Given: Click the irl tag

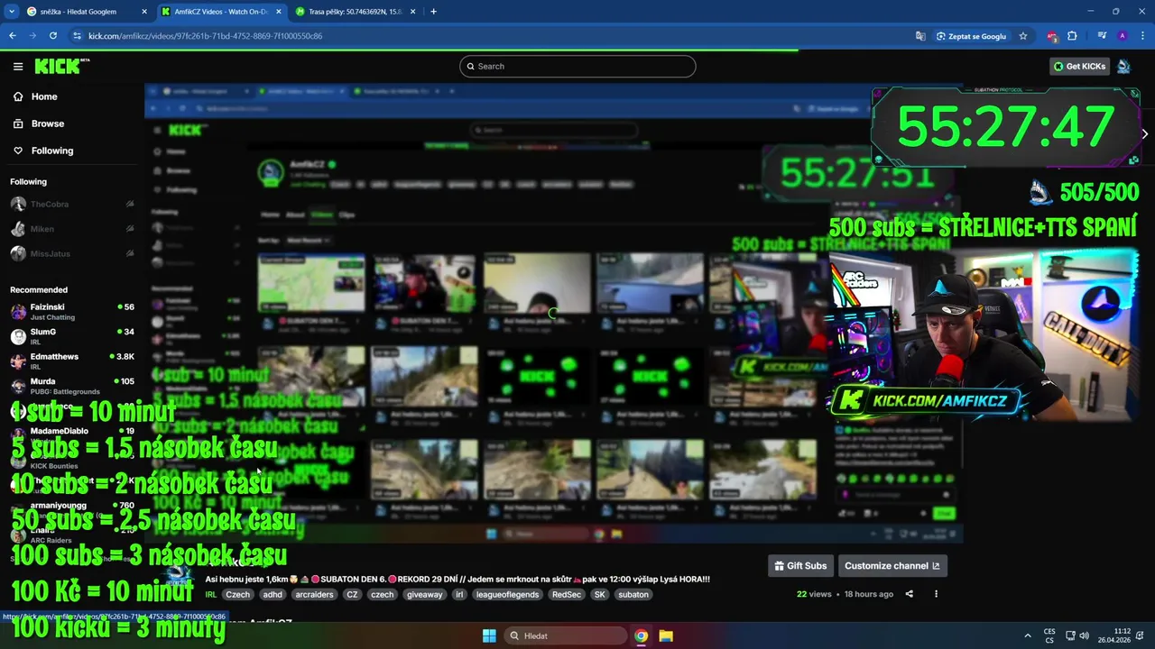Looking at the screenshot, I should tap(459, 595).
